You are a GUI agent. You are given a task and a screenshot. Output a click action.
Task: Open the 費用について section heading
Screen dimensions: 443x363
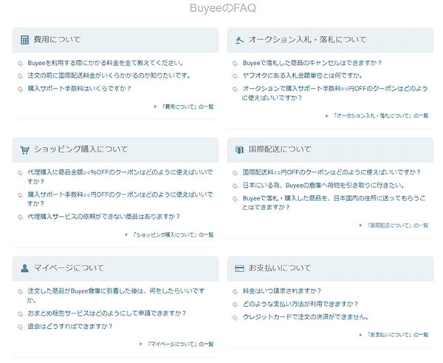click(57, 40)
